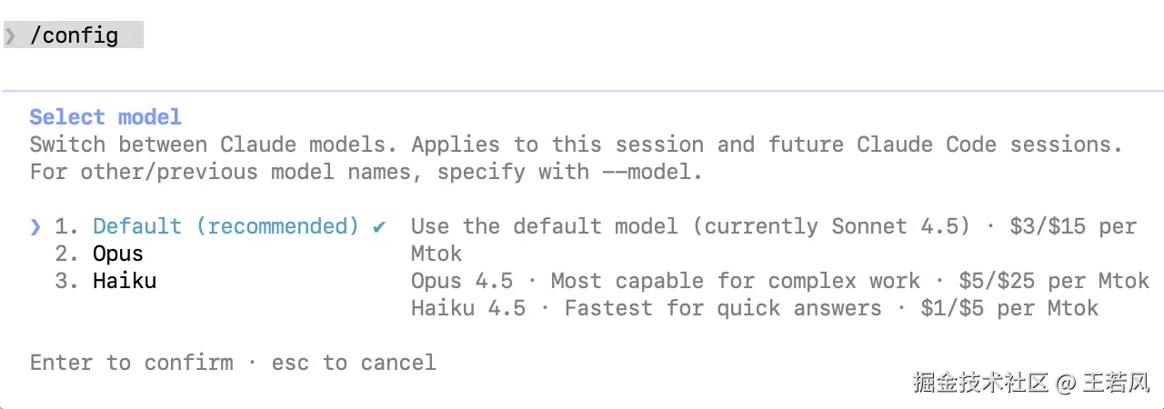The width and height of the screenshot is (1164, 409).
Task: Focus the /config command input
Action: pos(75,36)
